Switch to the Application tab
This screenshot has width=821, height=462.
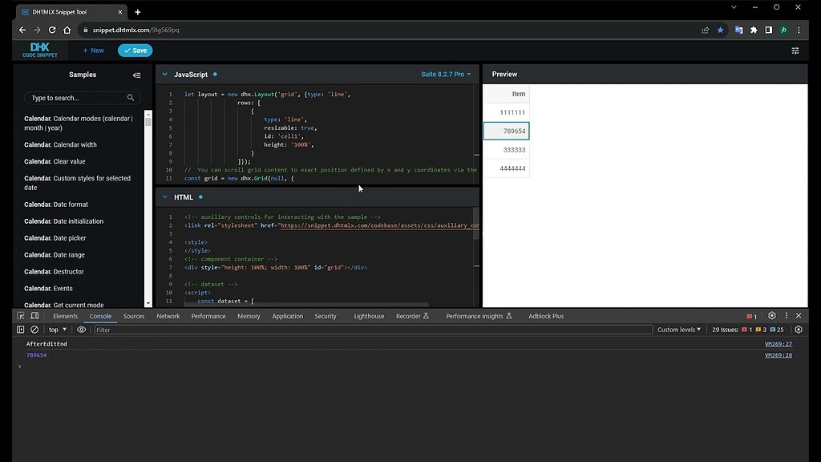click(x=288, y=316)
